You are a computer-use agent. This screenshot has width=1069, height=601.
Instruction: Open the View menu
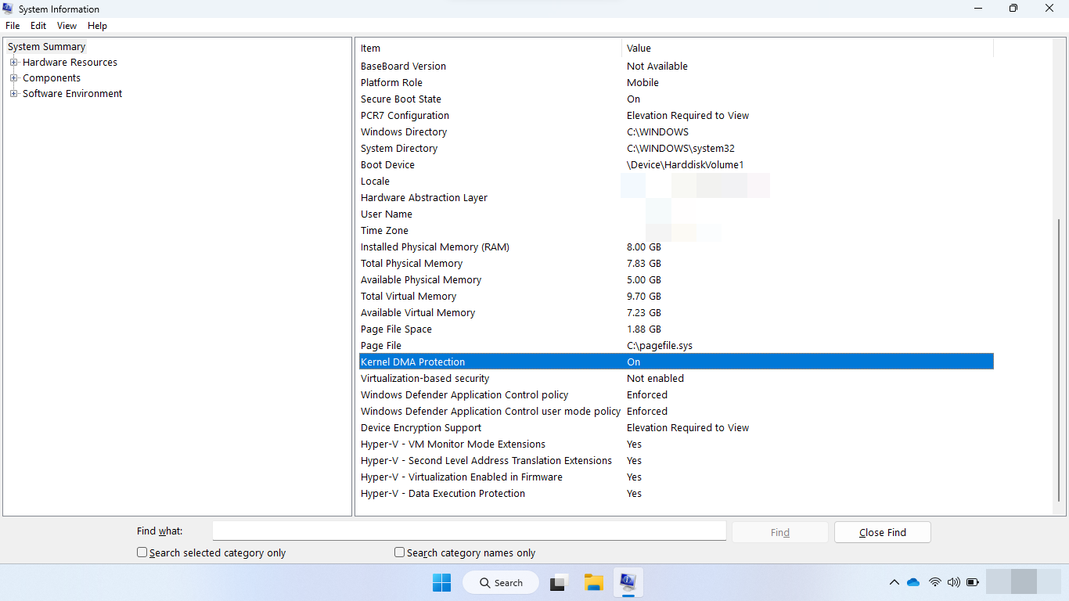[67, 26]
